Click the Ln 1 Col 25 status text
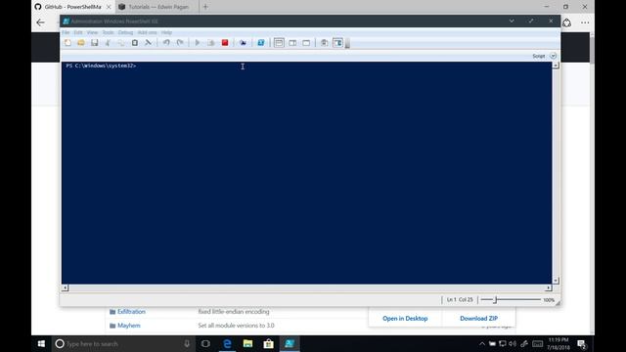 click(460, 300)
